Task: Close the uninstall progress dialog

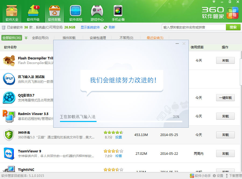Action: tap(184, 44)
